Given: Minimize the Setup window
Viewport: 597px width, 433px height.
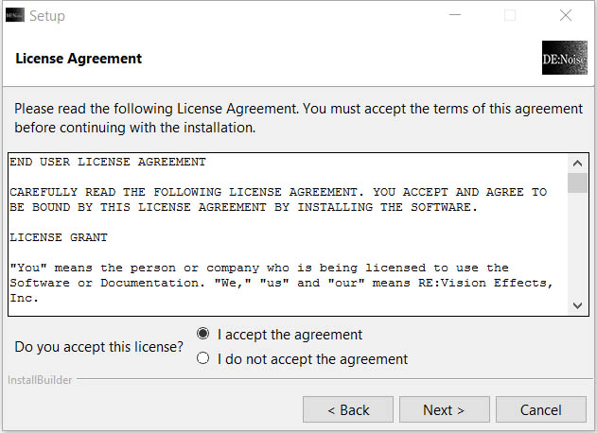Looking at the screenshot, I should (x=455, y=15).
